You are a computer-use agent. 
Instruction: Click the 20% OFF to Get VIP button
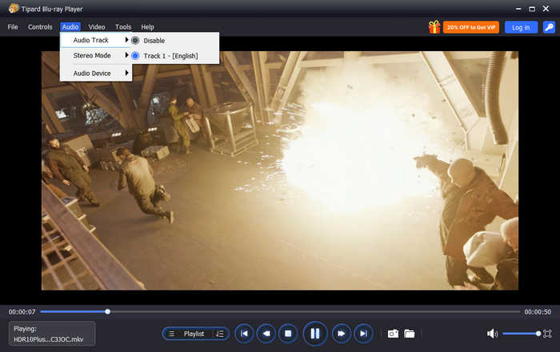[x=471, y=27]
